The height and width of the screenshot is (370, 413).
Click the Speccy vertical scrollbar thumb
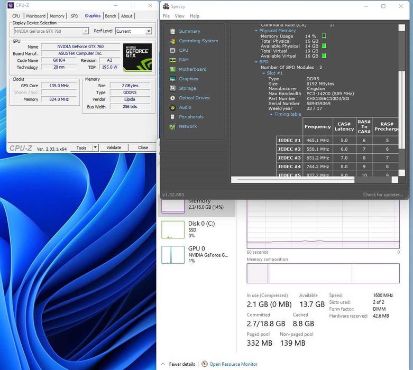[401, 110]
